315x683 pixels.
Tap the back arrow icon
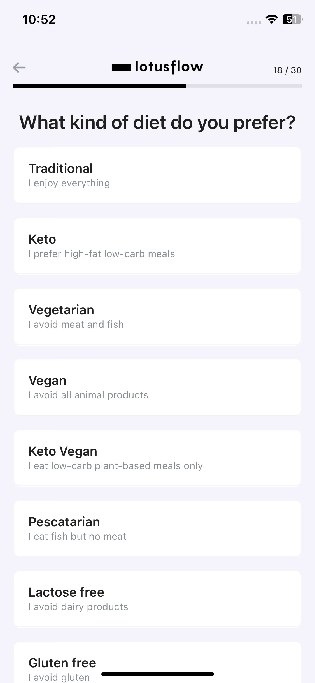(19, 67)
